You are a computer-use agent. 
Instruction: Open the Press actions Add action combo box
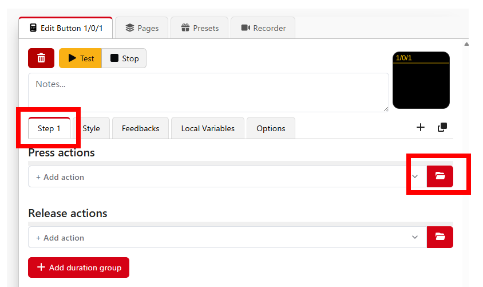coord(227,176)
